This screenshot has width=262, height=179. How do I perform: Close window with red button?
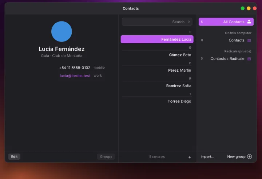pos(255,8)
